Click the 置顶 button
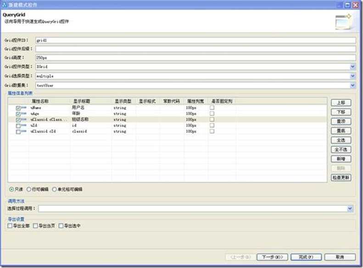Image resolution: width=363 pixels, height=268 pixels. (341, 121)
